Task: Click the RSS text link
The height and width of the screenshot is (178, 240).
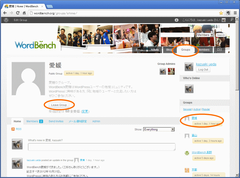Action: [x=19, y=129]
